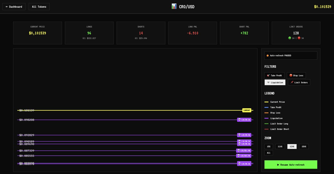This screenshot has width=334, height=174.
Task: Click the skull icon on LIQ $13.0k marker
Action: (239, 156)
